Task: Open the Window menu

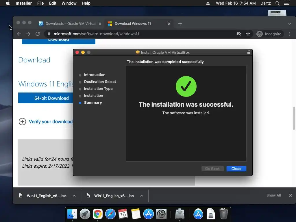Action: tap(69, 3)
